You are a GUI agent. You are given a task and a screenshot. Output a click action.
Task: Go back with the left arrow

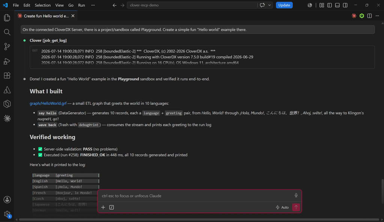point(114,5)
